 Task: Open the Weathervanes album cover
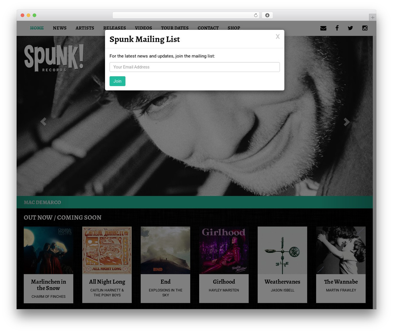click(282, 250)
